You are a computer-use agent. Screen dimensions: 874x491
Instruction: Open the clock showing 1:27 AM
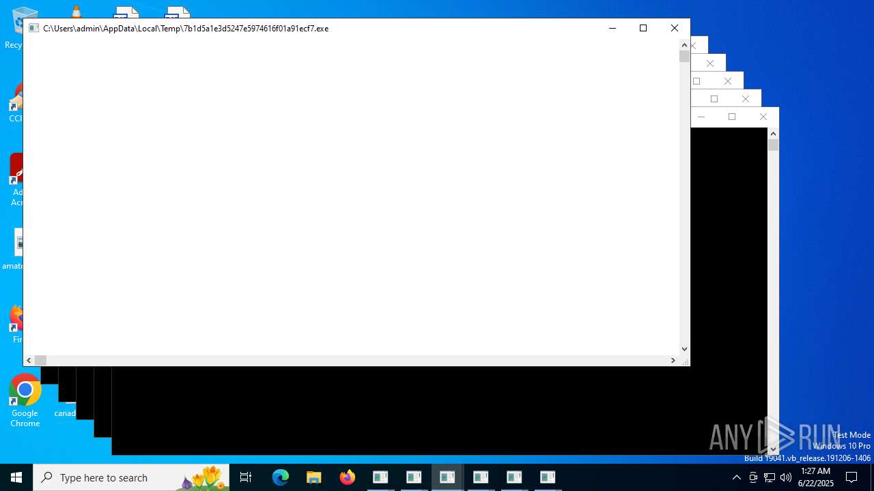click(816, 477)
